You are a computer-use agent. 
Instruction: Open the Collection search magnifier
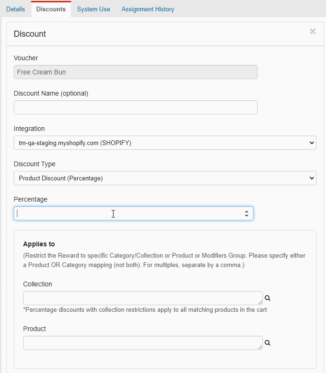pyautogui.click(x=268, y=298)
